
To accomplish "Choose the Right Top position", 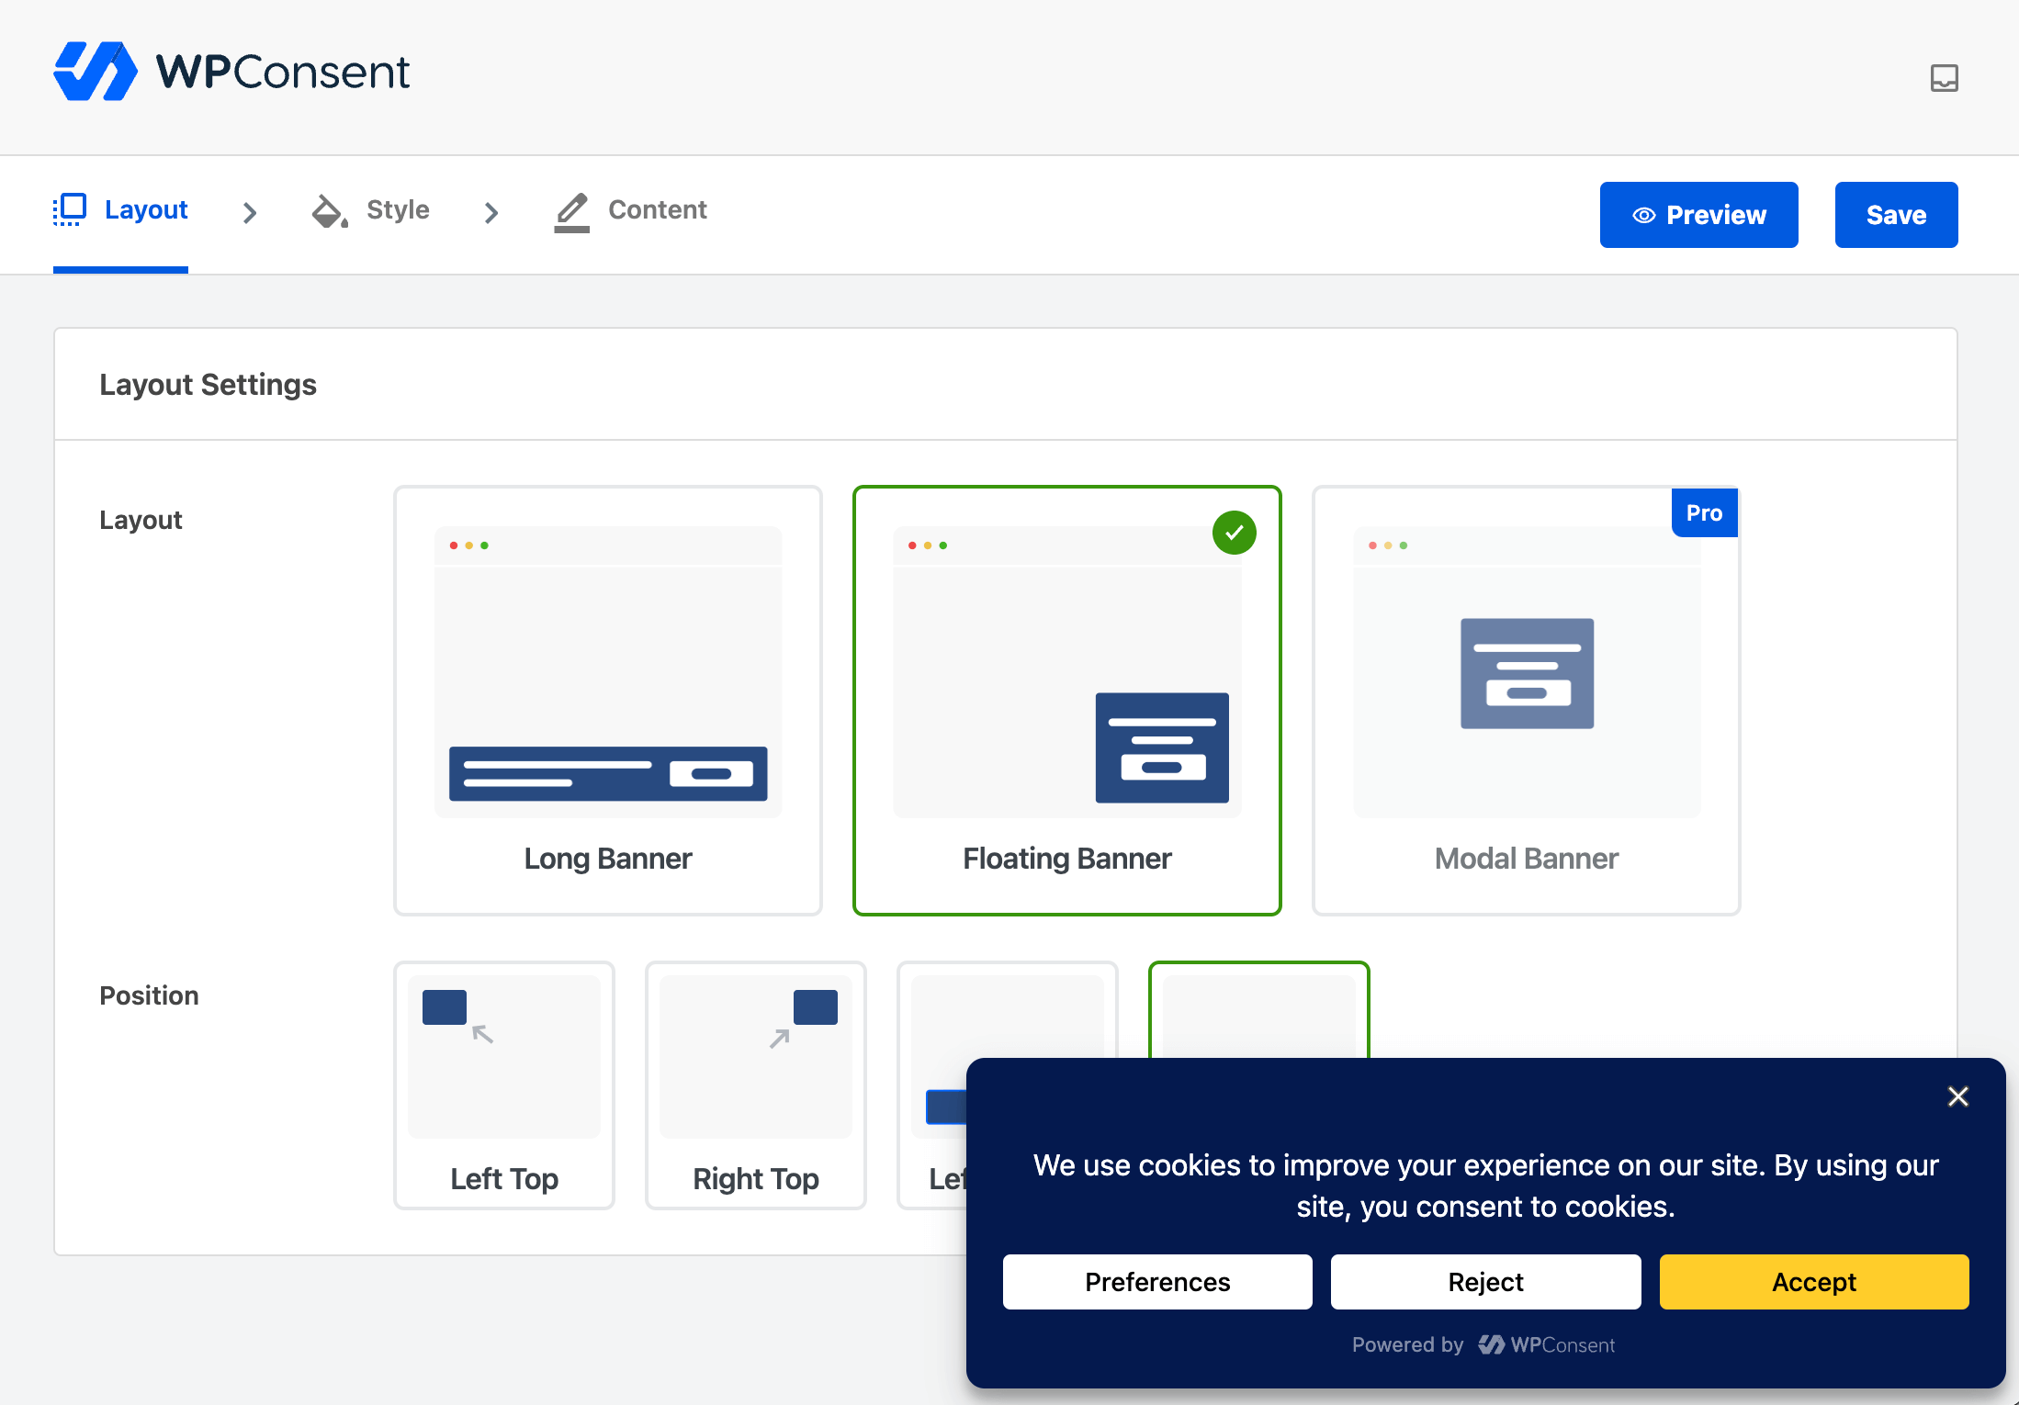I will point(755,1085).
